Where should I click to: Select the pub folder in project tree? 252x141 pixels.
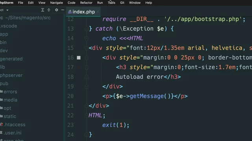click(x=4, y=83)
